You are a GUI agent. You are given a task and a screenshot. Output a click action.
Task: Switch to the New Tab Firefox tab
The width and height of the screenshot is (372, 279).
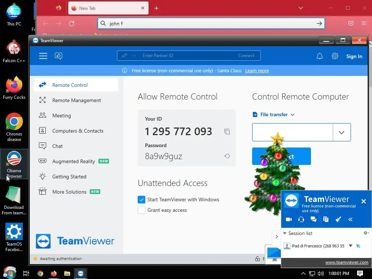pos(108,8)
